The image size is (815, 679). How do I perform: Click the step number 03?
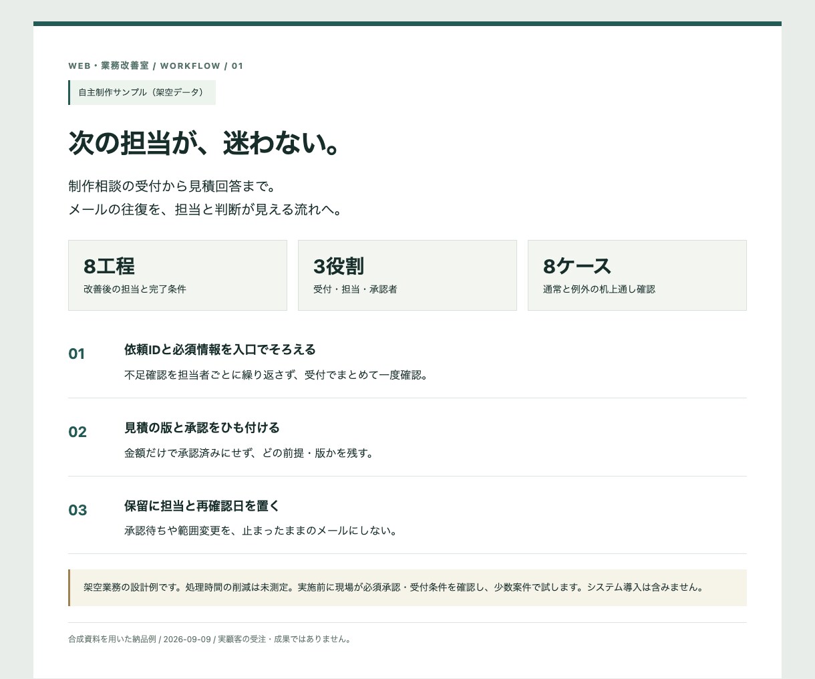(x=77, y=511)
